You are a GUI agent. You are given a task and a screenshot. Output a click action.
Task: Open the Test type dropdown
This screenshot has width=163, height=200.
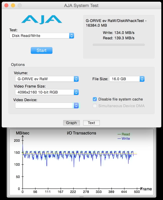[42, 36]
